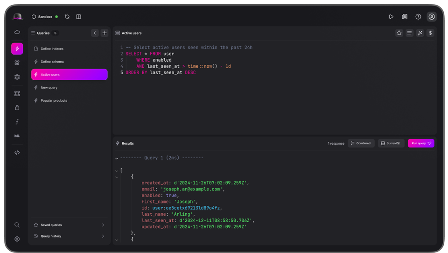Add a new query with the plus button
Image resolution: width=448 pixels, height=253 pixels.
pyautogui.click(x=105, y=33)
